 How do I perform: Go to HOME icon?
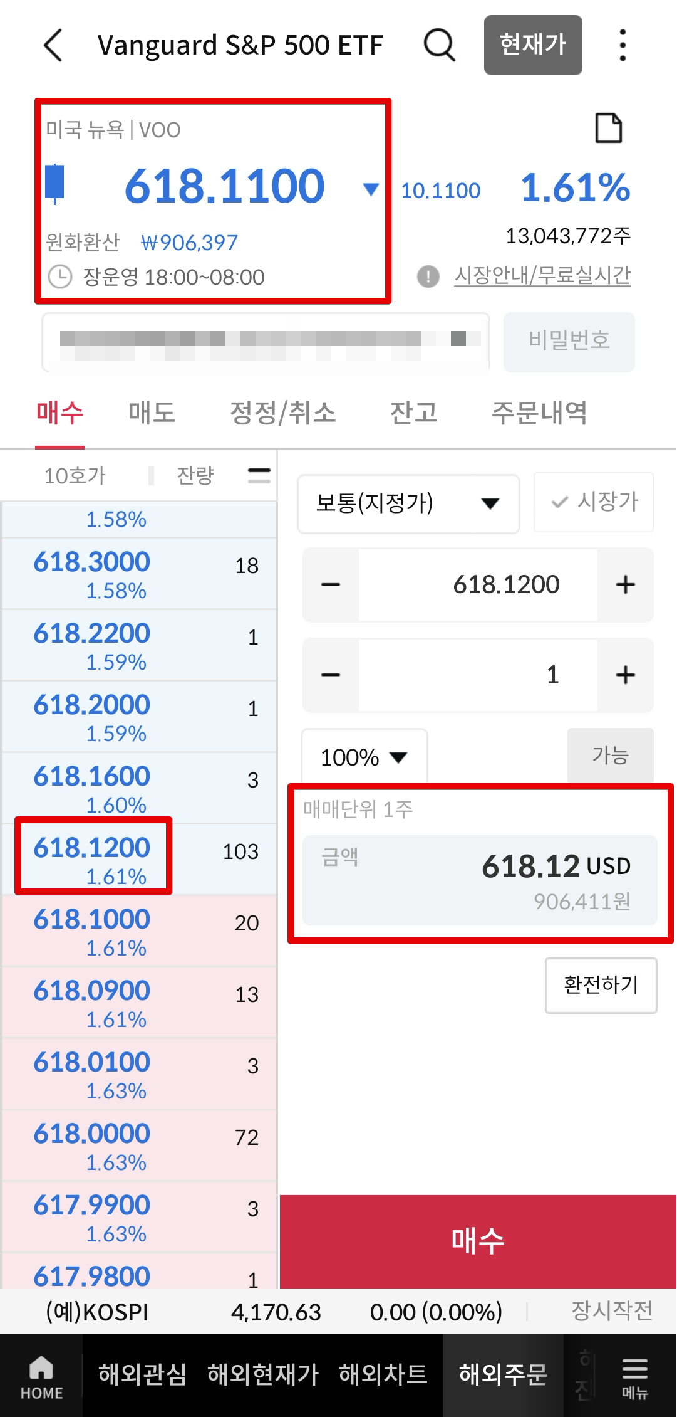(41, 1377)
